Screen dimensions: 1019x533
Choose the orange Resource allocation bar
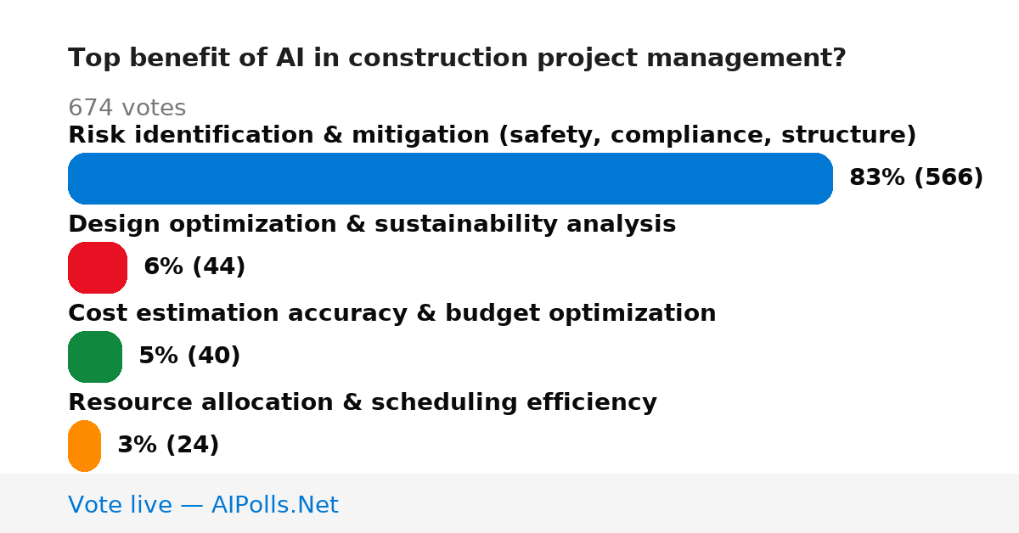84,446
